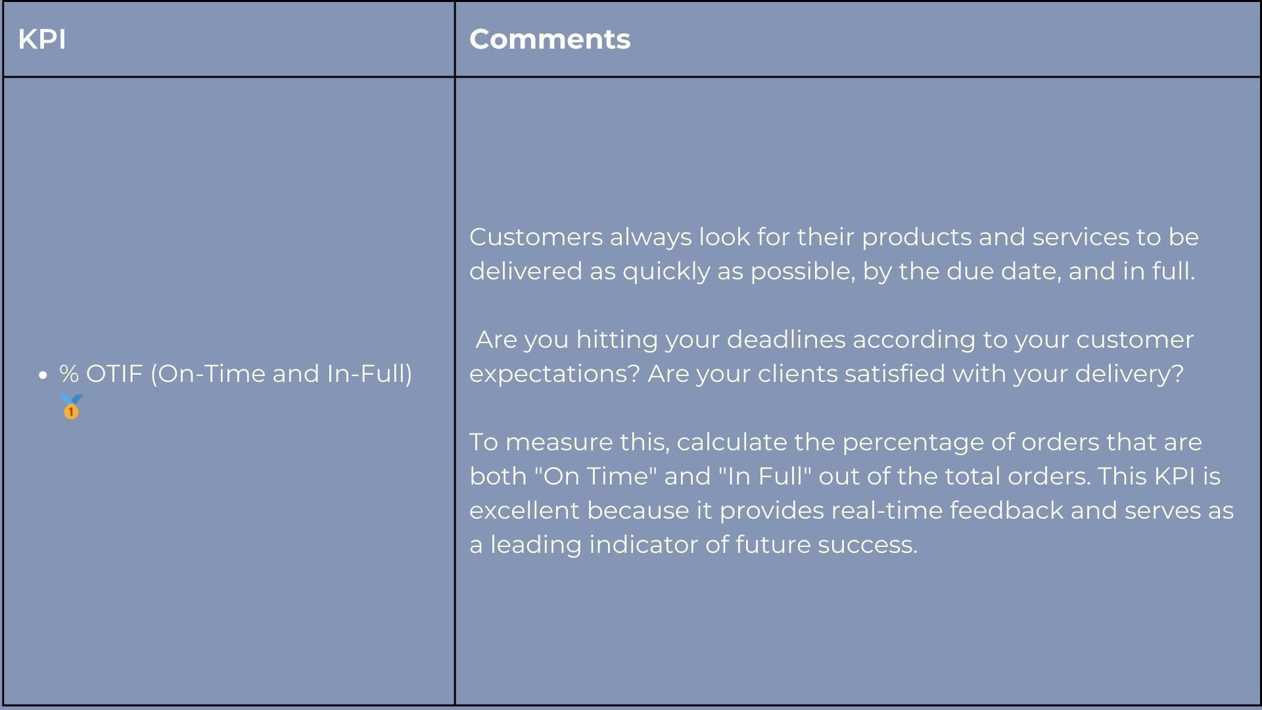Select the Comments column header
This screenshot has height=710, width=1262.
pyautogui.click(x=549, y=39)
